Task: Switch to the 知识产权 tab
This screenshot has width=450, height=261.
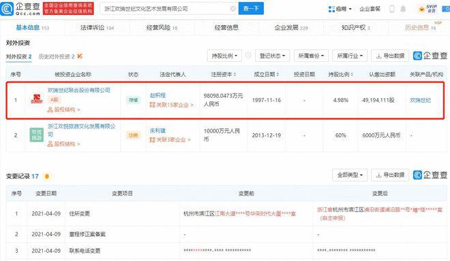Action: point(356,27)
